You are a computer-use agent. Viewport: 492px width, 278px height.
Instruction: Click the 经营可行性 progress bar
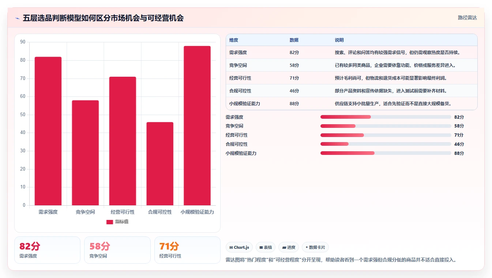[x=386, y=135]
